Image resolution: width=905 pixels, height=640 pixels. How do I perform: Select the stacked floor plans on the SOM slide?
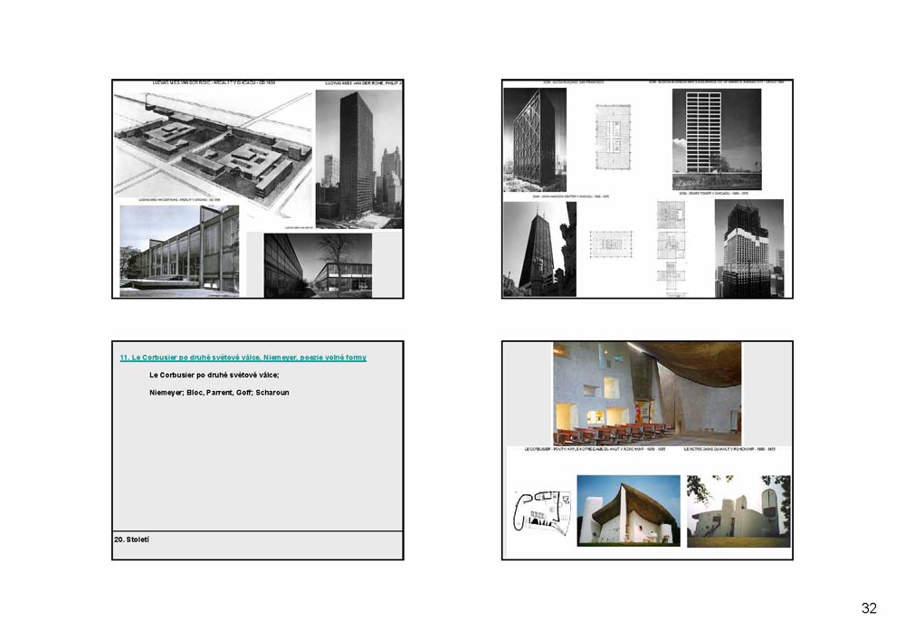pyautogui.click(x=671, y=249)
